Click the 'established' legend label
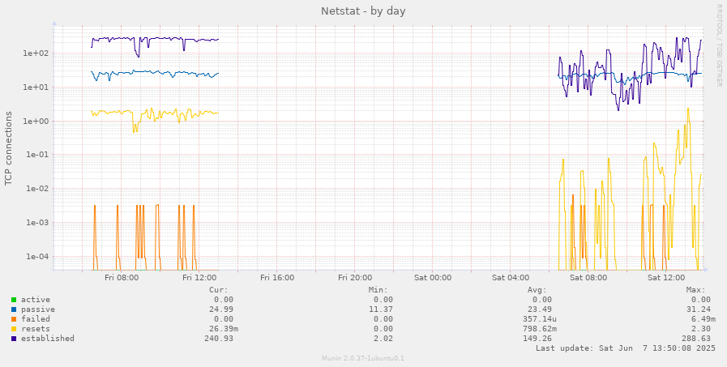727x367 pixels. point(47,339)
